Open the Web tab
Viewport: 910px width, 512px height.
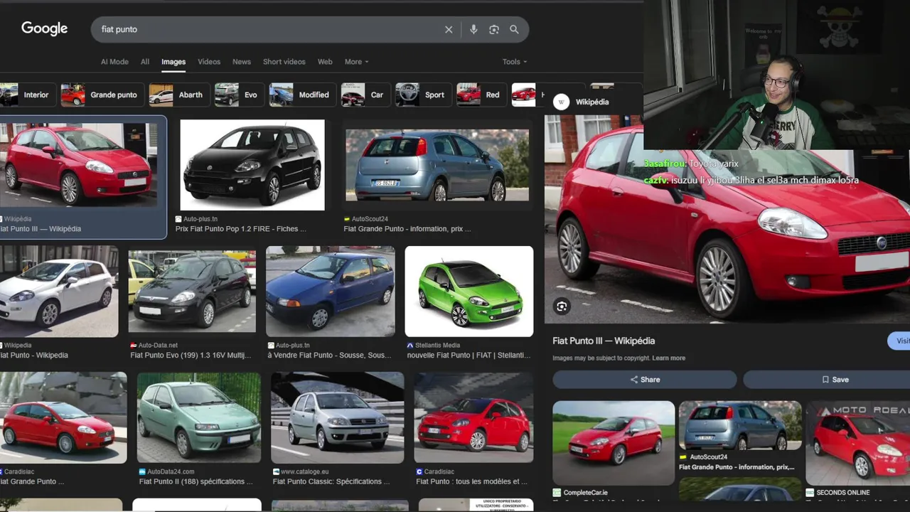[x=325, y=62]
